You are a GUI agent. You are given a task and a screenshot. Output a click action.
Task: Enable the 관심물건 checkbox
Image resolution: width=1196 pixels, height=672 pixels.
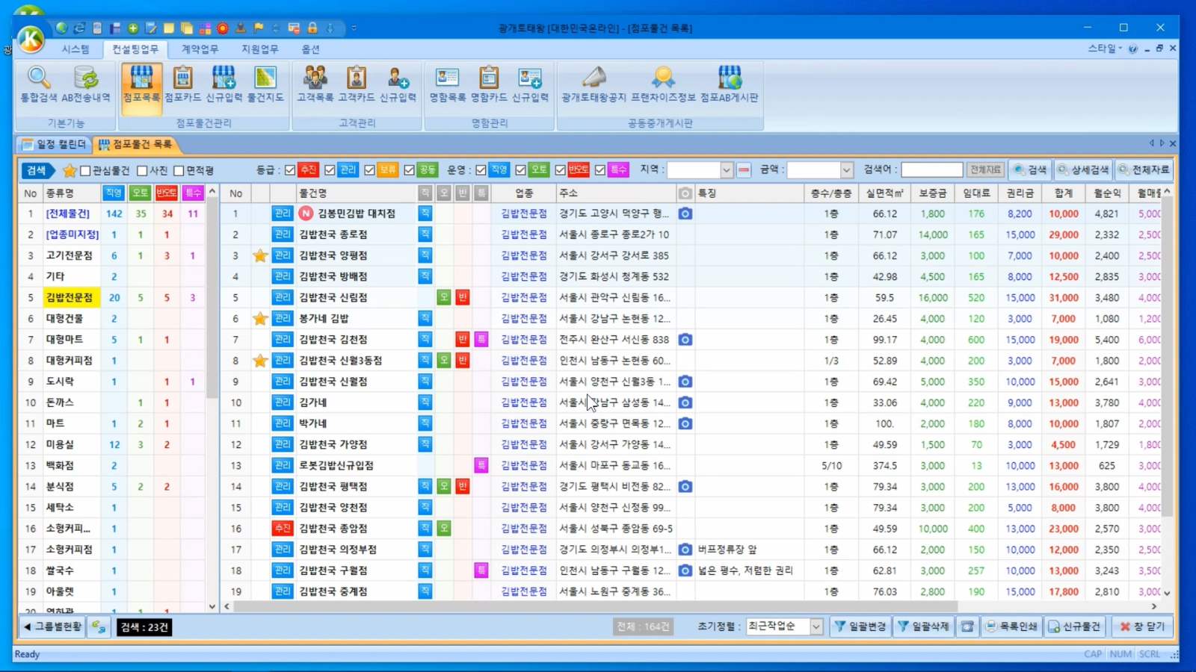pyautogui.click(x=85, y=171)
